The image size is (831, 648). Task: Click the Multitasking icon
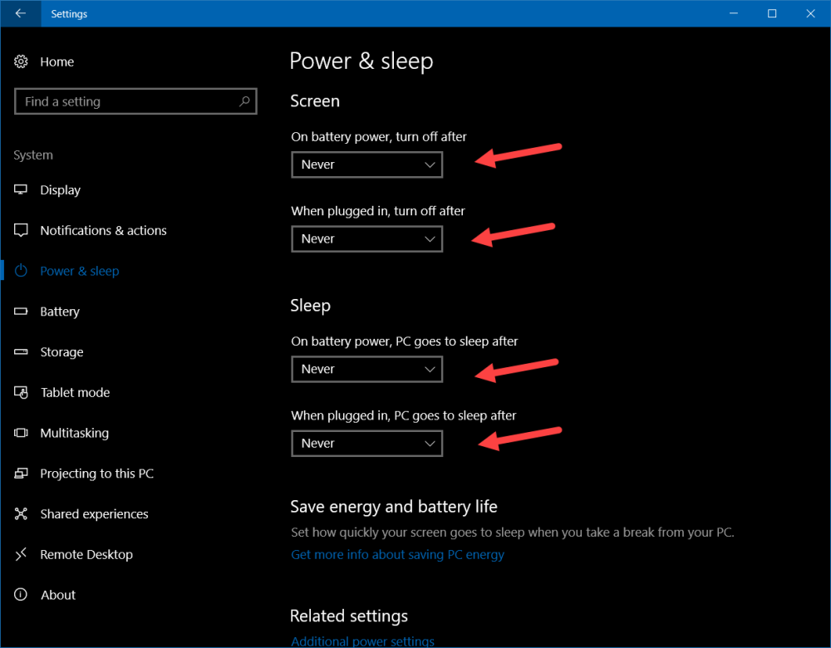pos(21,433)
